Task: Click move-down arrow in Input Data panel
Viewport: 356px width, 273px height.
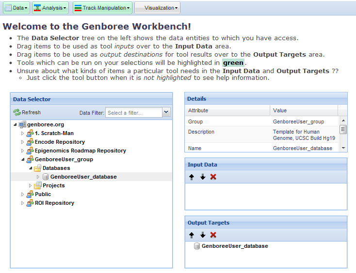Action: point(203,177)
